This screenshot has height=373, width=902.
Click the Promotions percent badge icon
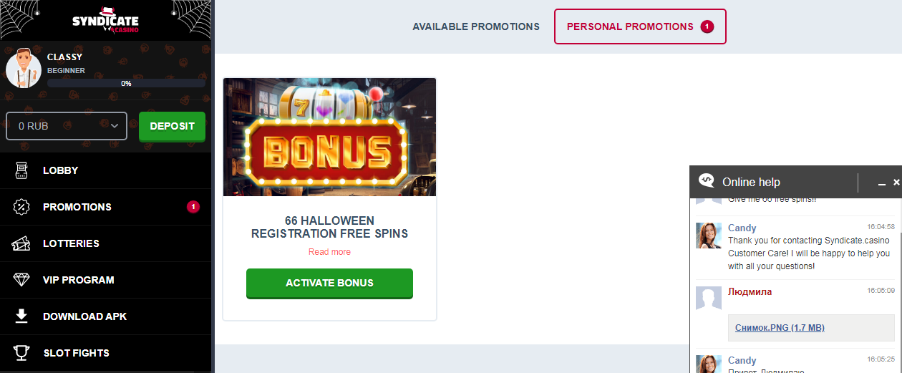pos(21,207)
